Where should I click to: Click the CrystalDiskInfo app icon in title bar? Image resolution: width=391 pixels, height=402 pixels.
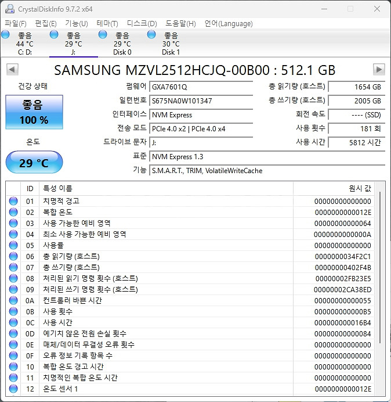click(10, 9)
